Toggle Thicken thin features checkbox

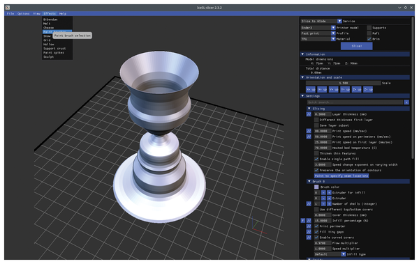point(316,153)
